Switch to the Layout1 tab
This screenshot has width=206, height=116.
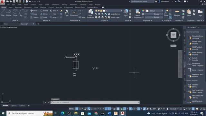pyautogui.click(x=14, y=106)
